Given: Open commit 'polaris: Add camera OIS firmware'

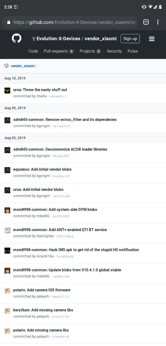Looking at the screenshot, I should pos(42,290).
